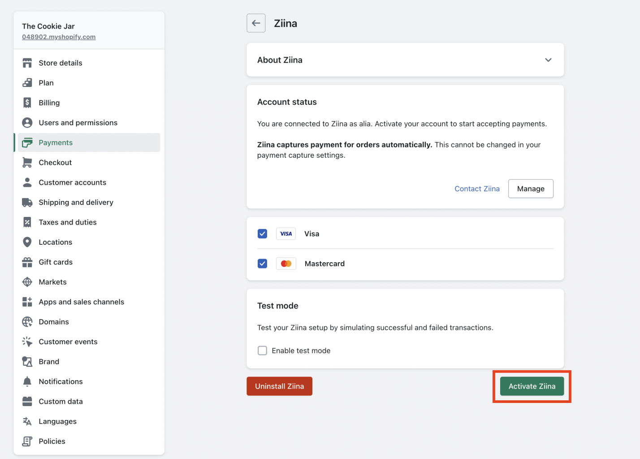Open Shipping and delivery settings
640x459 pixels.
(x=89, y=202)
